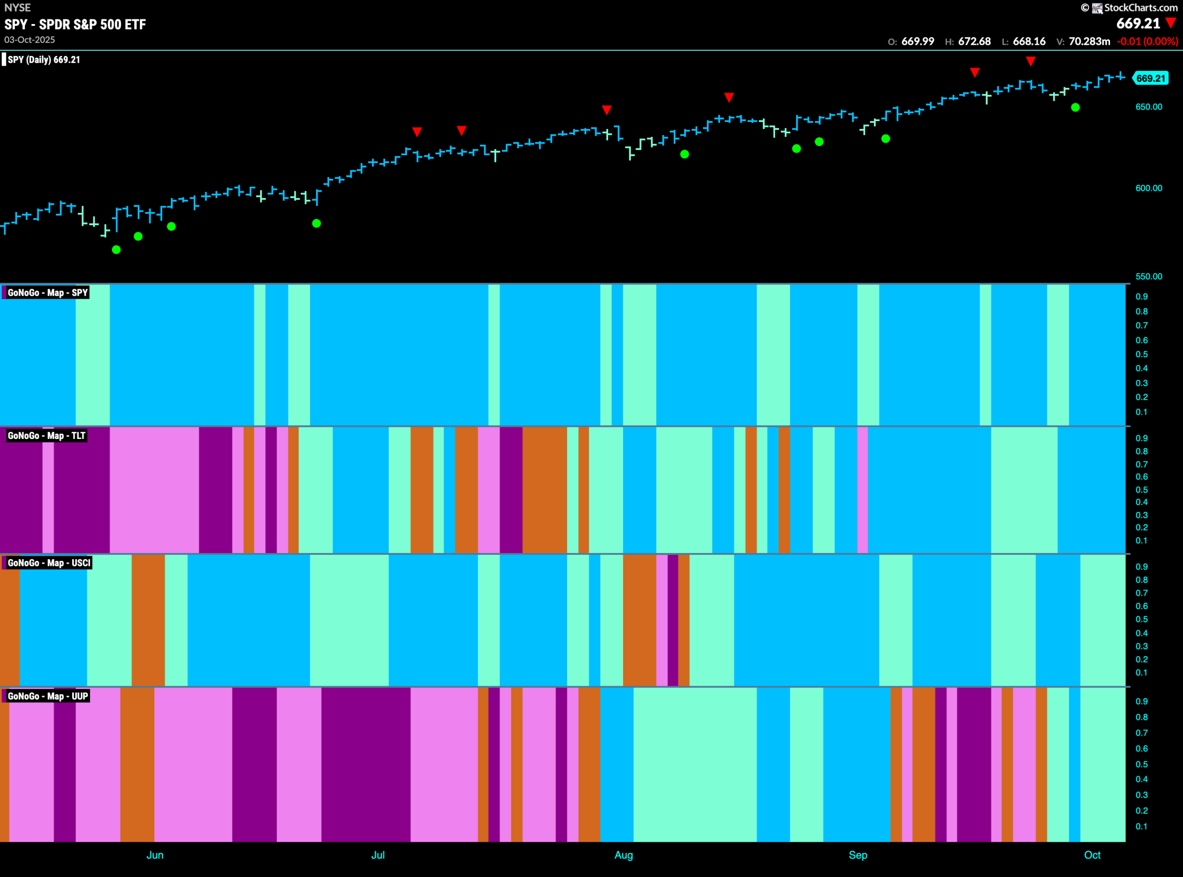Click the Aug label on the time axis
This screenshot has width=1183, height=877.
pos(623,855)
